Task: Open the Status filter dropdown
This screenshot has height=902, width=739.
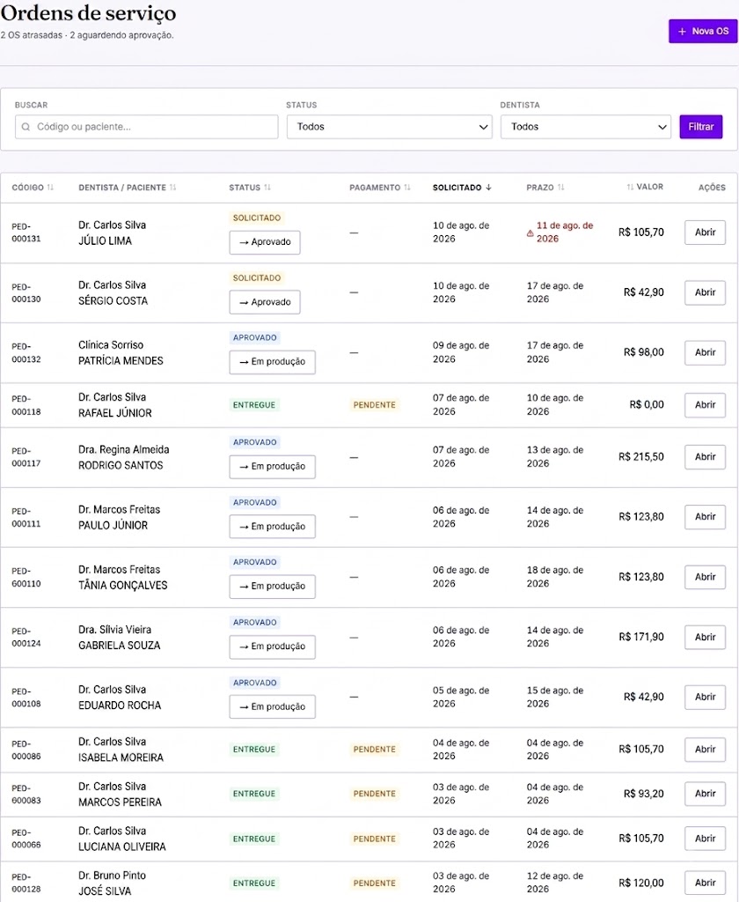Action: (390, 127)
